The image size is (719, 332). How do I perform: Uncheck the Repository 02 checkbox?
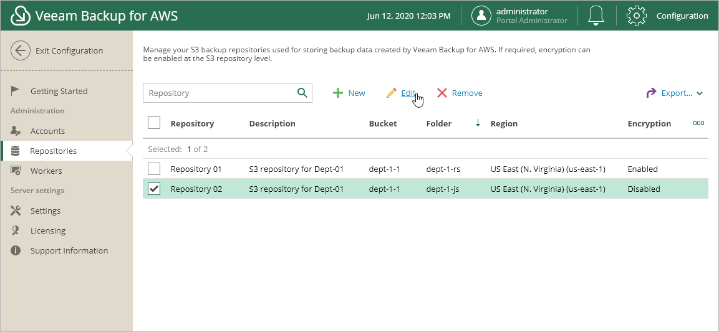[154, 189]
